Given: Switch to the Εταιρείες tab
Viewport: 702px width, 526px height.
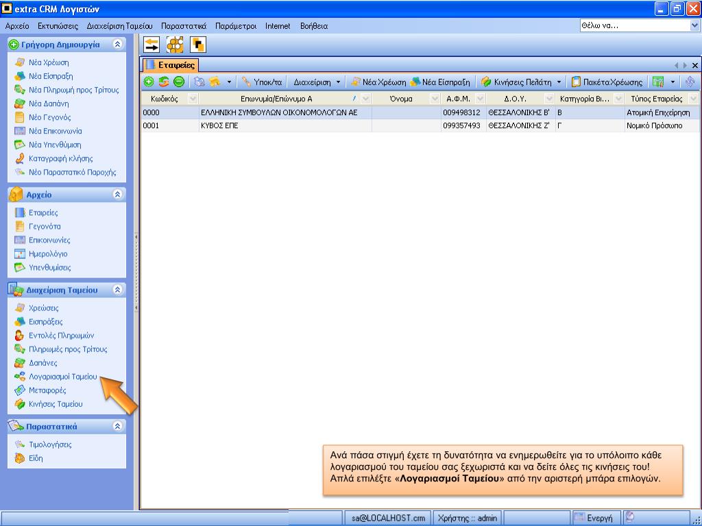Looking at the screenshot, I should pos(171,65).
